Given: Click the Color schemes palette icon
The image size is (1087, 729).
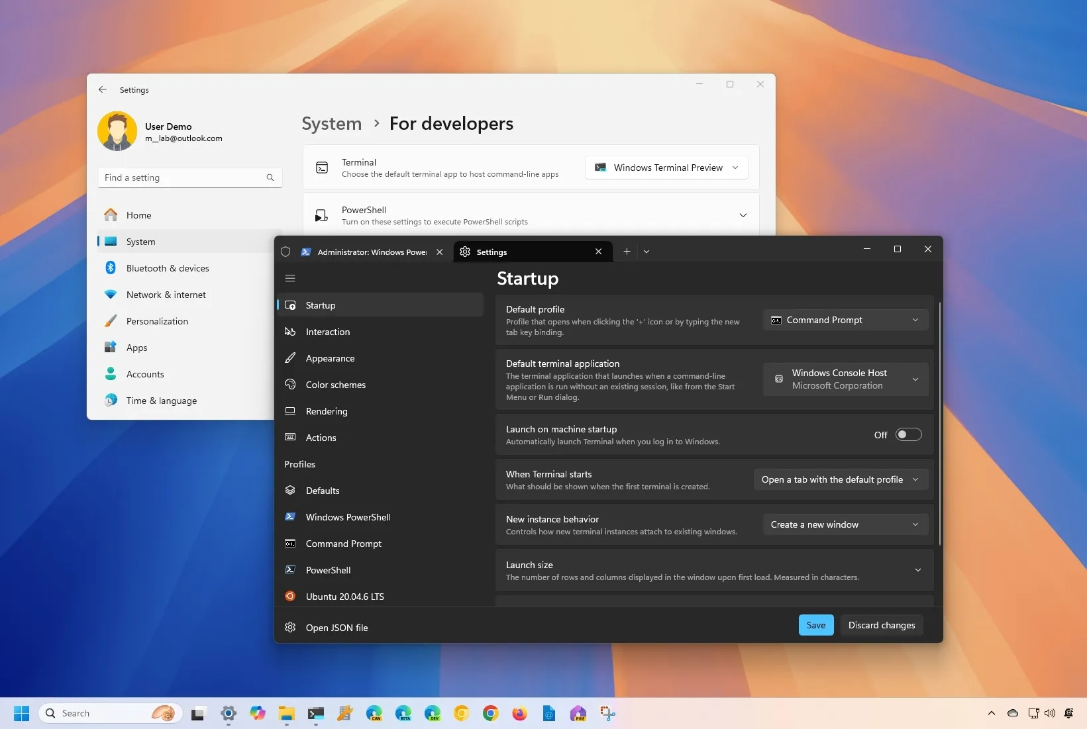Looking at the screenshot, I should (x=290, y=385).
